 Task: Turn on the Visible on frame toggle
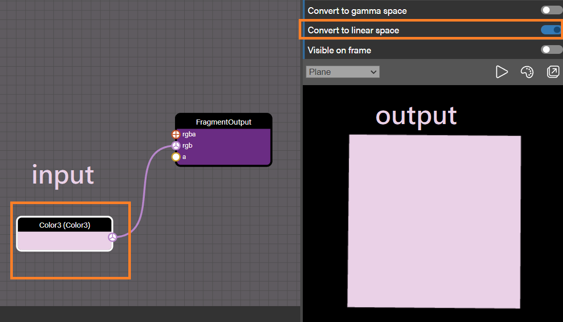pos(552,50)
